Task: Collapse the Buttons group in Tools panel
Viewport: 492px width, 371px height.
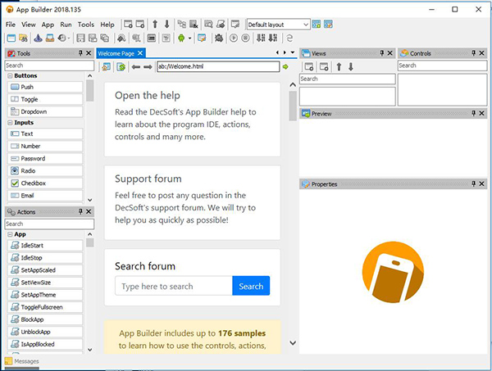Action: (9, 75)
